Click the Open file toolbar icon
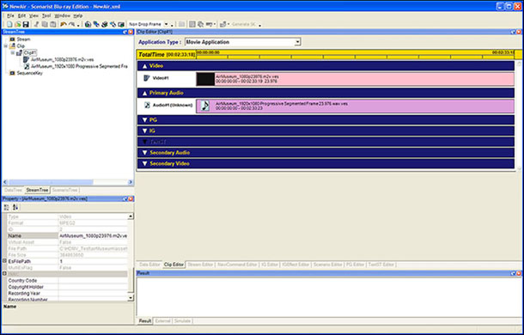This screenshot has height=335, width=524. (x=18, y=24)
